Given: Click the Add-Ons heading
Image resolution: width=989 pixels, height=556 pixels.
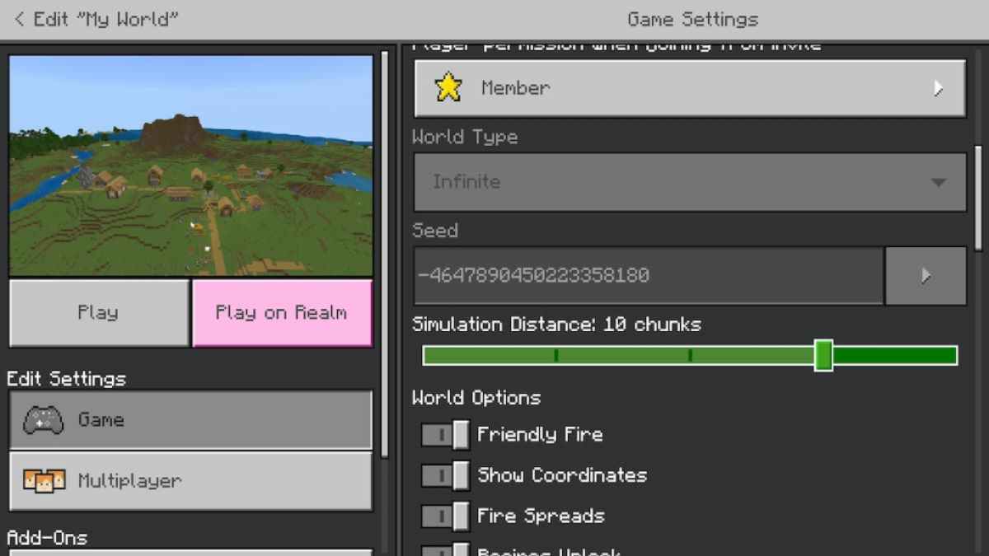Looking at the screenshot, I should coord(47,538).
